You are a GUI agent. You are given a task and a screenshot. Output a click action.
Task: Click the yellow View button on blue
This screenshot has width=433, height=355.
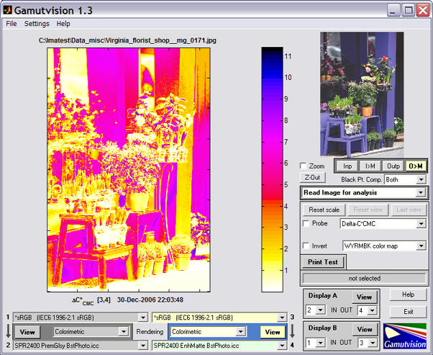273,332
